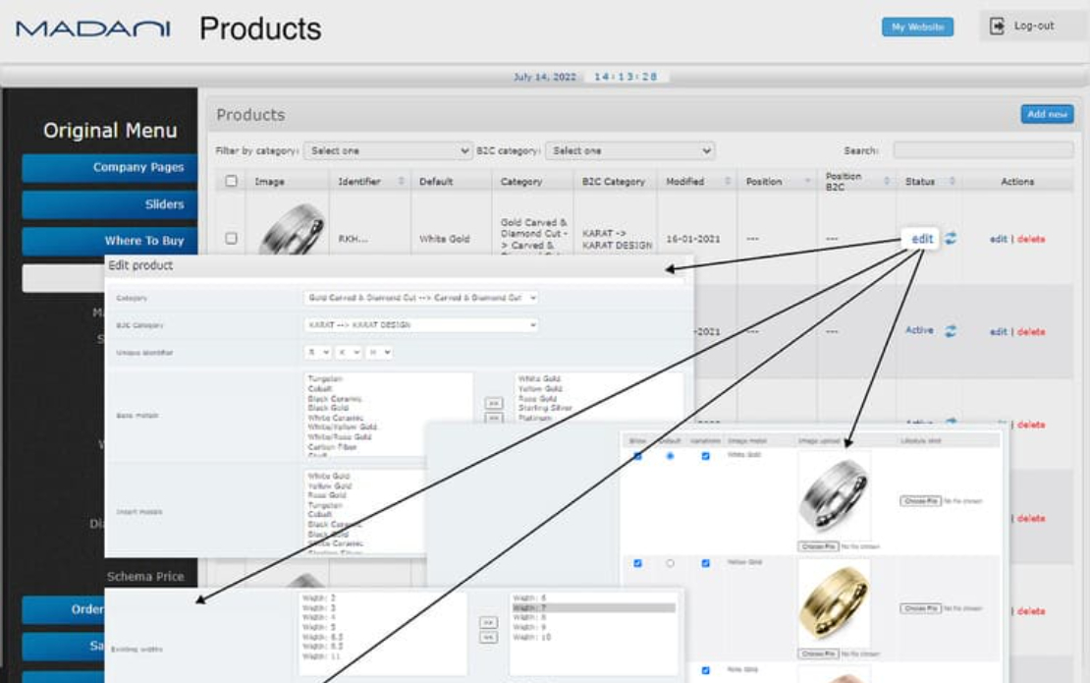Click Lifestyle Choose File in Yellow Gold row

click(920, 608)
